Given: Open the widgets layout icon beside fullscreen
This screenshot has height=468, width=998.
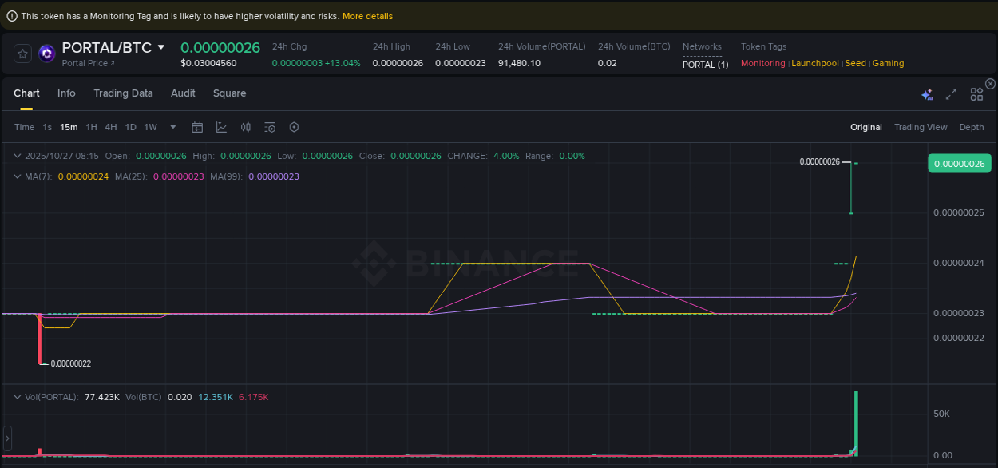Looking at the screenshot, I should pos(976,94).
